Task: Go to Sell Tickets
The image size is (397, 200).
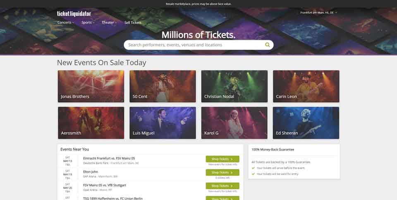Action: tap(133, 23)
